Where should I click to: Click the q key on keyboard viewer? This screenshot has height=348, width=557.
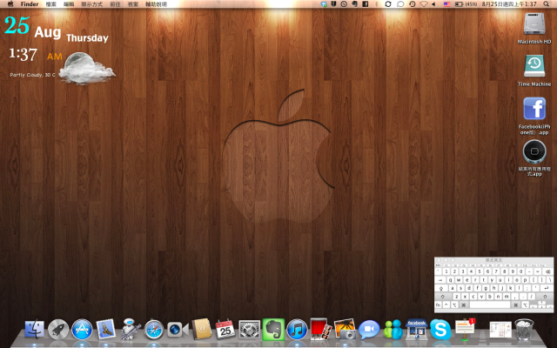point(451,280)
